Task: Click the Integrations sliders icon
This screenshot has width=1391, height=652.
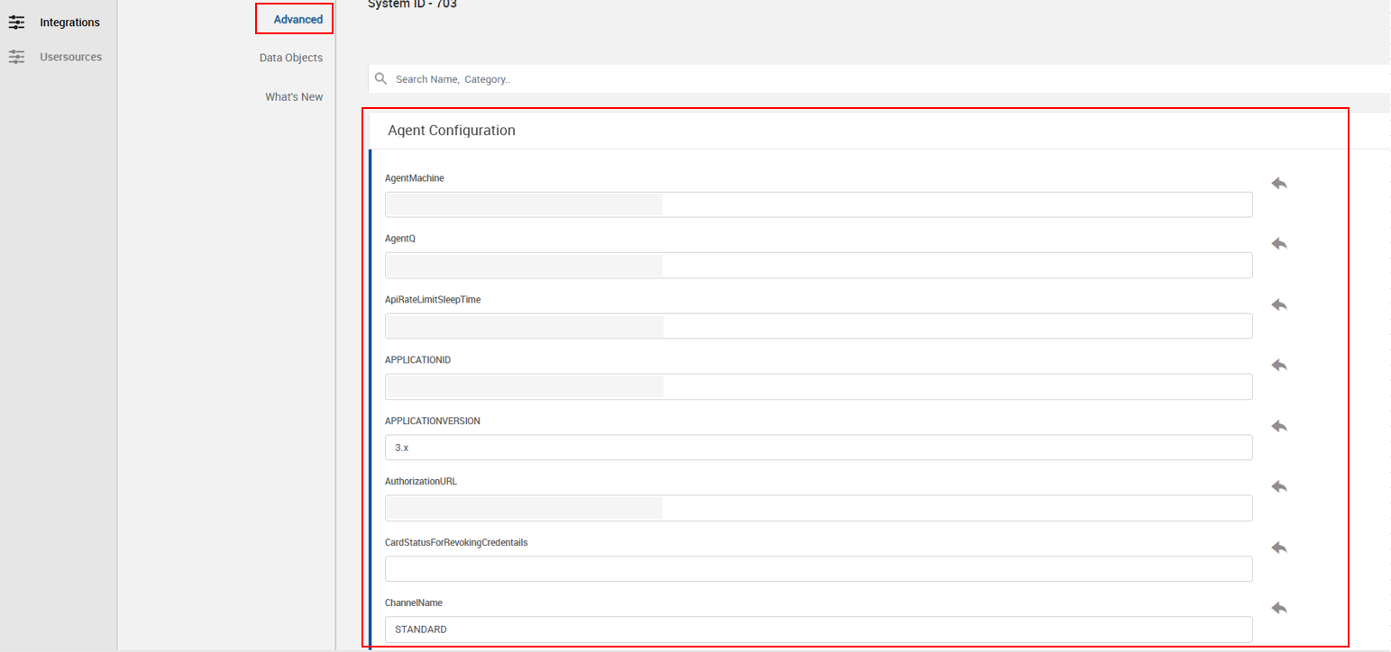Action: 16,23
